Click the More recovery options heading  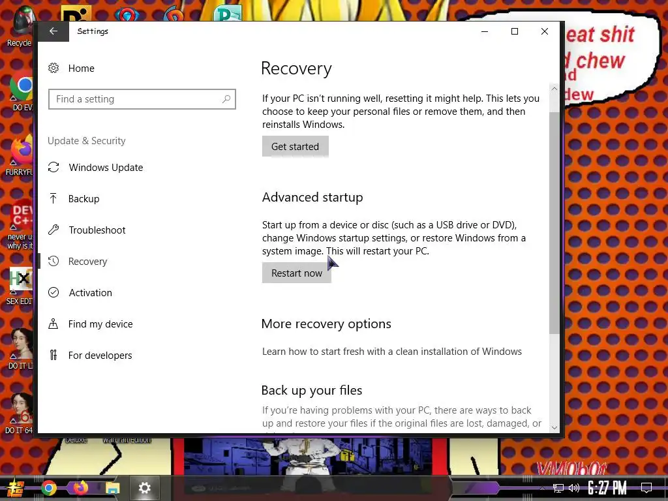pos(326,324)
